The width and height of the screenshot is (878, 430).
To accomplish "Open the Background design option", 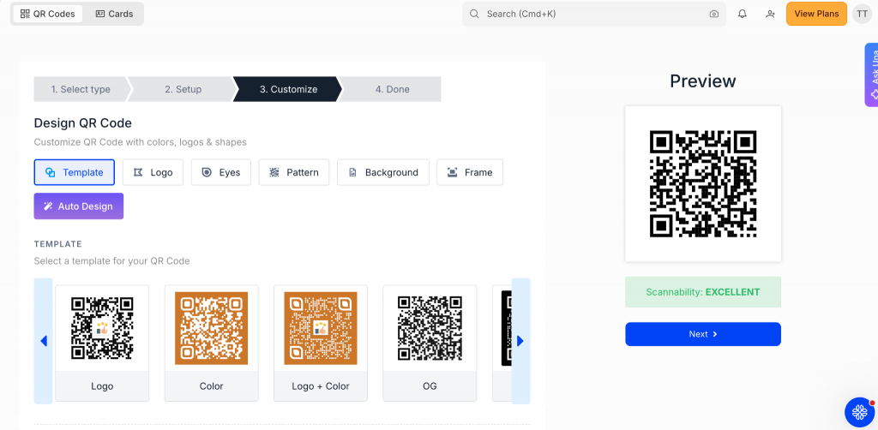I will click(383, 172).
